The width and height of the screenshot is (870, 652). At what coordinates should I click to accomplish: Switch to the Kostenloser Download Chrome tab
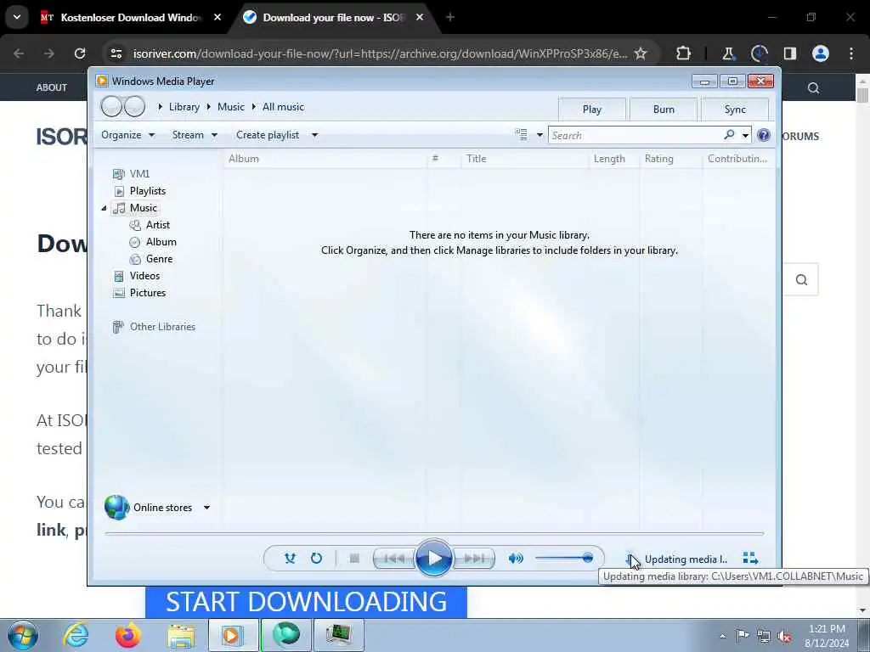pyautogui.click(x=132, y=18)
